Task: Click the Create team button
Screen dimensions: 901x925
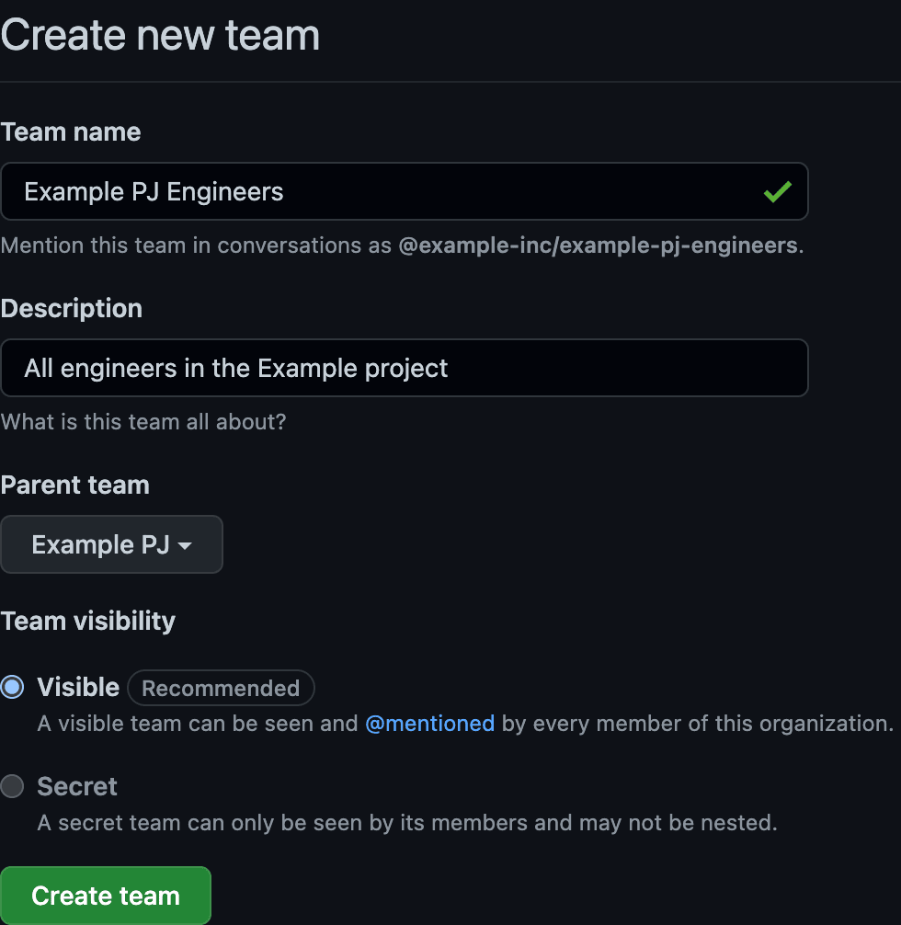Action: click(x=106, y=896)
